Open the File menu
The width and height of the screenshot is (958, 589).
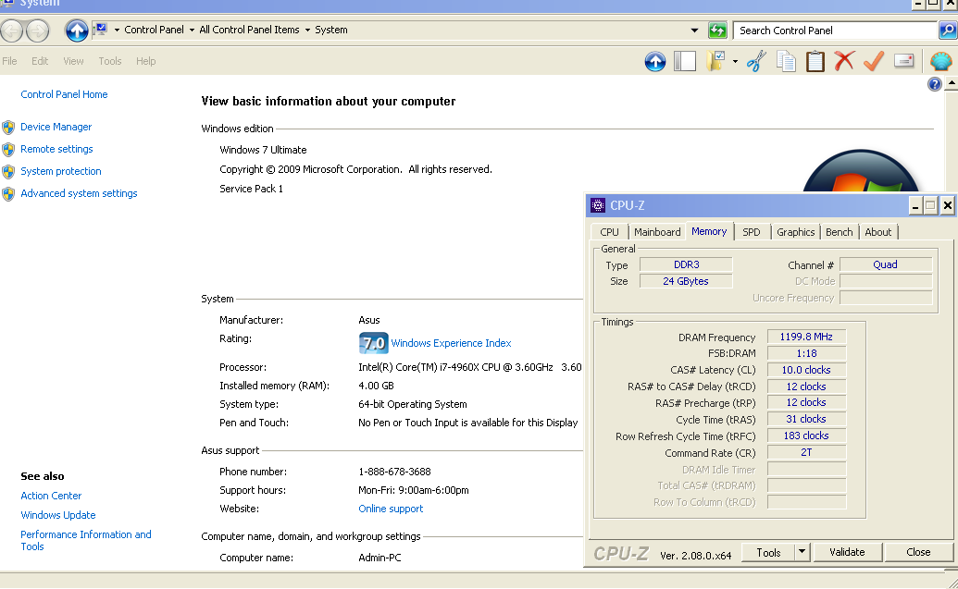[10, 61]
